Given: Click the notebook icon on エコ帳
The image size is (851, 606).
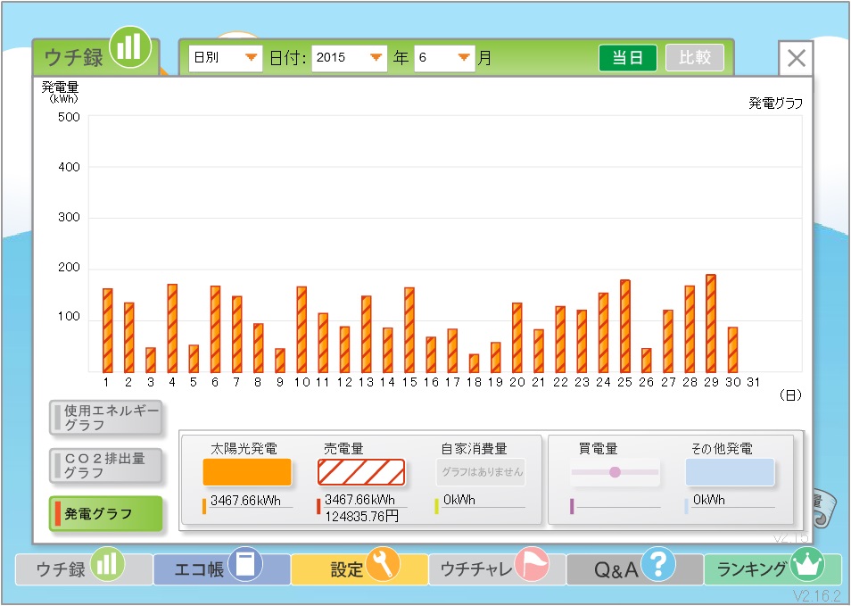Looking at the screenshot, I should (x=245, y=564).
